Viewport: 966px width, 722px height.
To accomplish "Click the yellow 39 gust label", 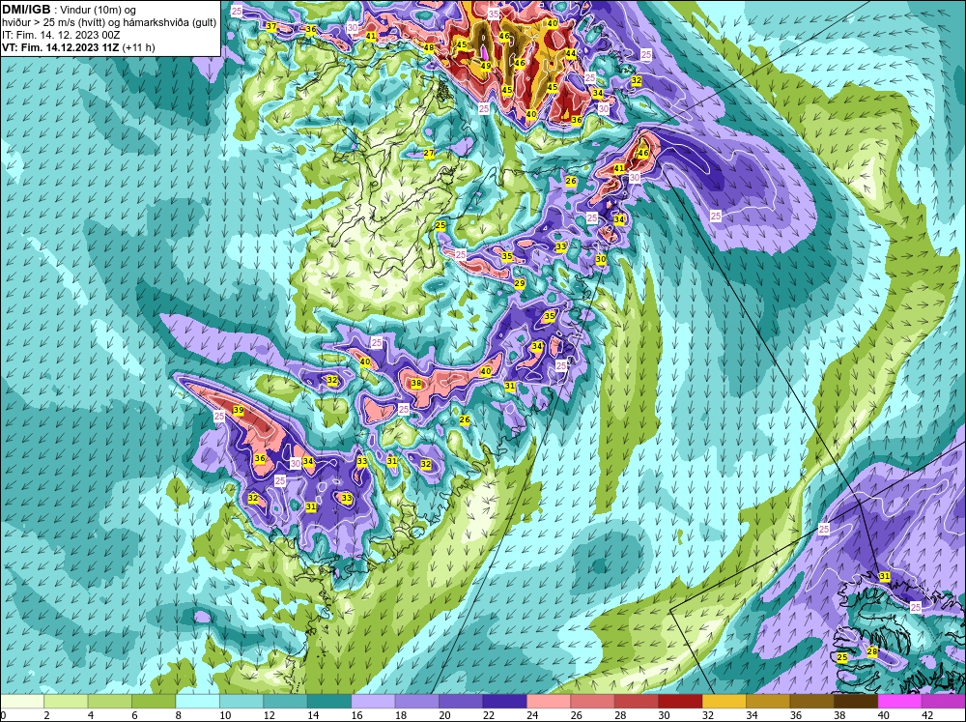I will pyautogui.click(x=239, y=410).
